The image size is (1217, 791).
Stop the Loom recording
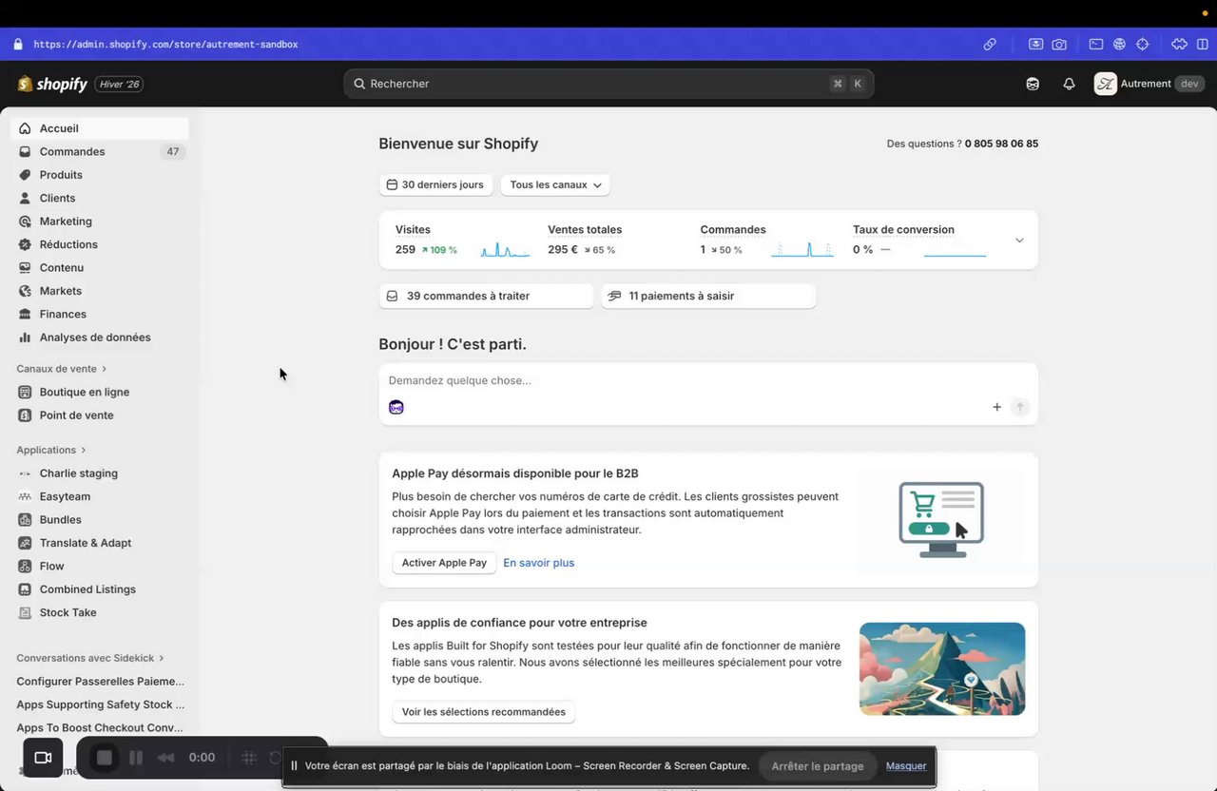(105, 758)
